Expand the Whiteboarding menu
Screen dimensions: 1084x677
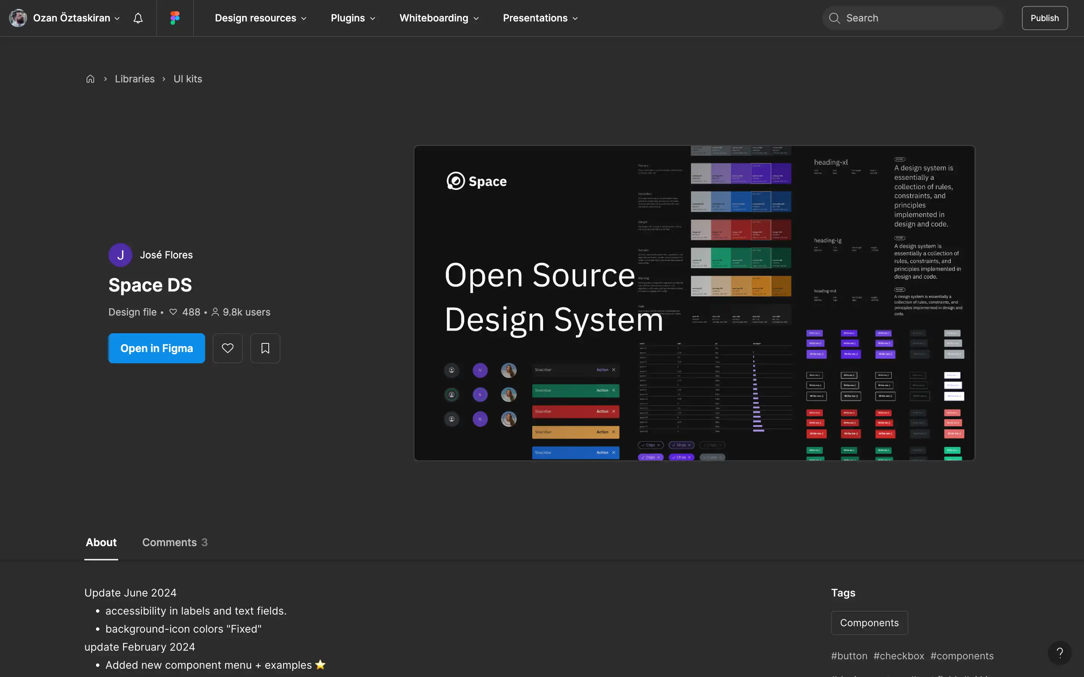tap(439, 18)
